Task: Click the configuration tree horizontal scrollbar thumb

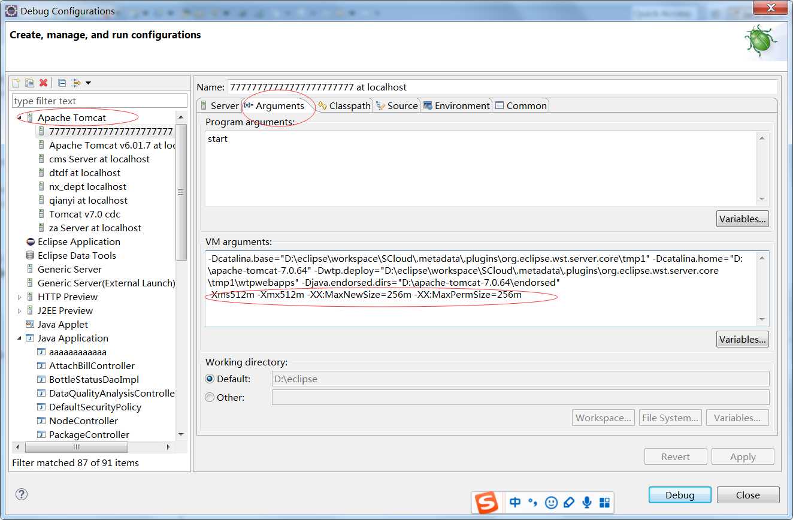Action: [x=77, y=448]
